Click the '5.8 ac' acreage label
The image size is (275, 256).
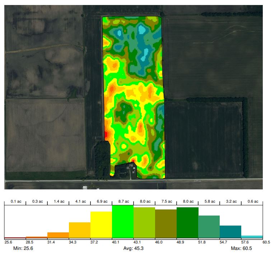pos(210,201)
